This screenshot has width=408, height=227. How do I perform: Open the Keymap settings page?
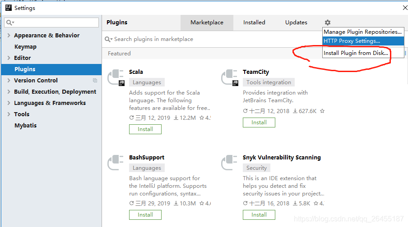click(25, 47)
